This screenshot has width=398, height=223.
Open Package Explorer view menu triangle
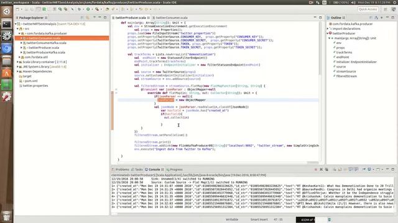(94, 17)
